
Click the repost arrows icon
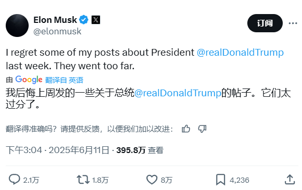pyautogui.click(x=83, y=180)
